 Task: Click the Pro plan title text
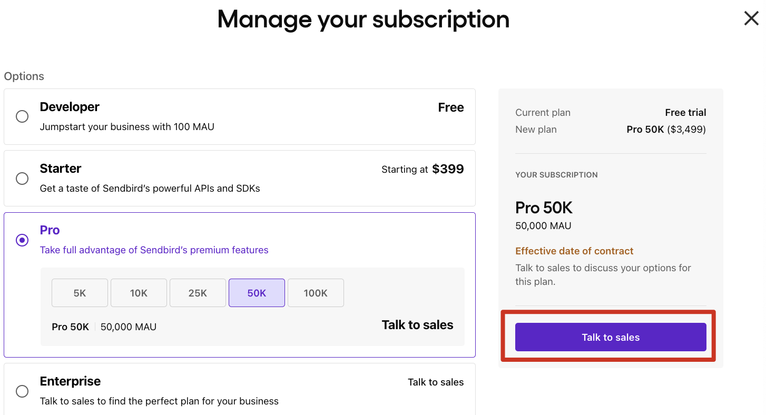(x=50, y=230)
